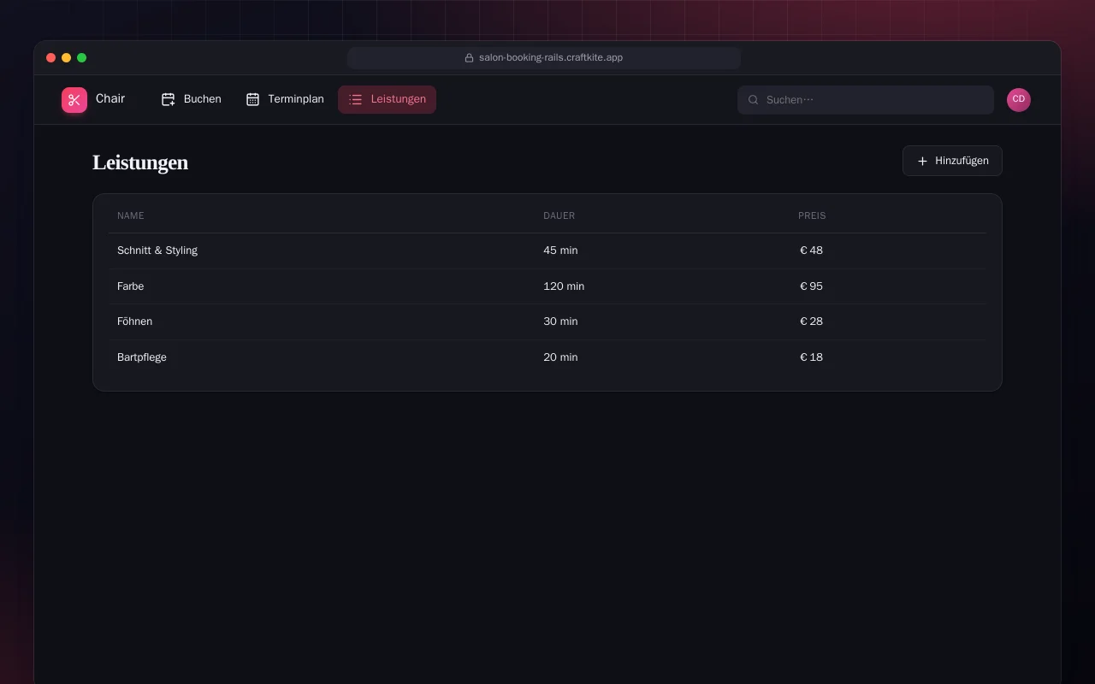The height and width of the screenshot is (684, 1095).
Task: Select the Leistungen tab
Action: pyautogui.click(x=387, y=99)
